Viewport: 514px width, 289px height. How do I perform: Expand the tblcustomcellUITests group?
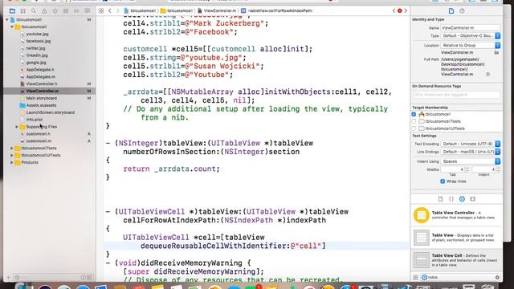(x=12, y=155)
